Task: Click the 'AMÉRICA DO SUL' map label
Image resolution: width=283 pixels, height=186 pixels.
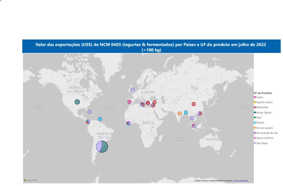Action: click(x=104, y=135)
